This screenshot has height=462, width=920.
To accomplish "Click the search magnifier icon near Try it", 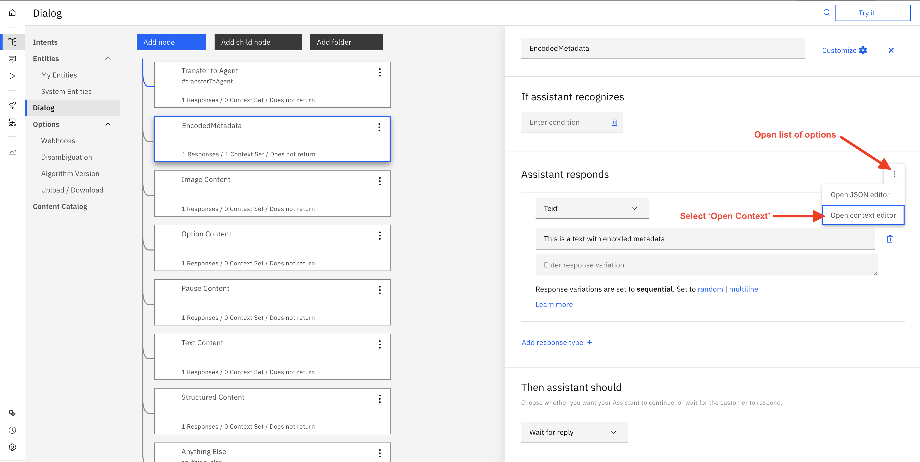I will point(827,13).
